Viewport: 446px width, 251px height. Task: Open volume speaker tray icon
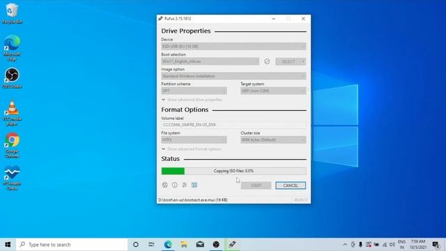(x=392, y=245)
